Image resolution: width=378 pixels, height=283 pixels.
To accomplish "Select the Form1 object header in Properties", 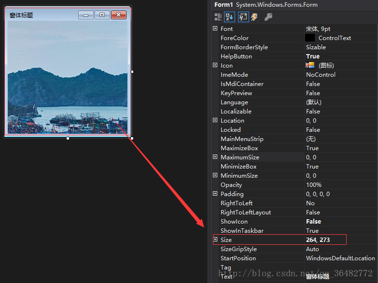I will [266, 5].
